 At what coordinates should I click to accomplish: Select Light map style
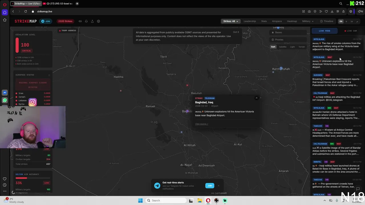[292, 47]
